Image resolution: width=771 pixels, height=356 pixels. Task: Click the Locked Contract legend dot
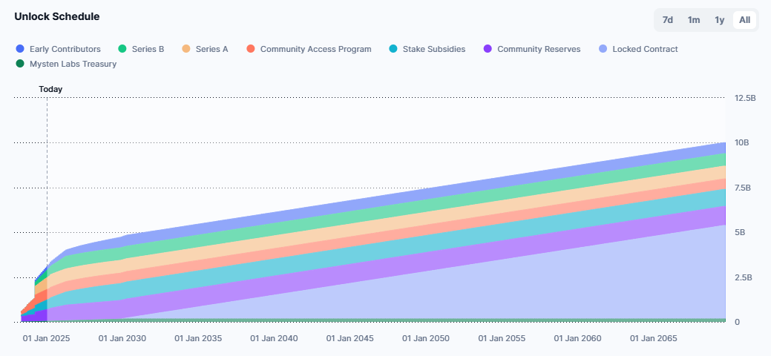(603, 49)
